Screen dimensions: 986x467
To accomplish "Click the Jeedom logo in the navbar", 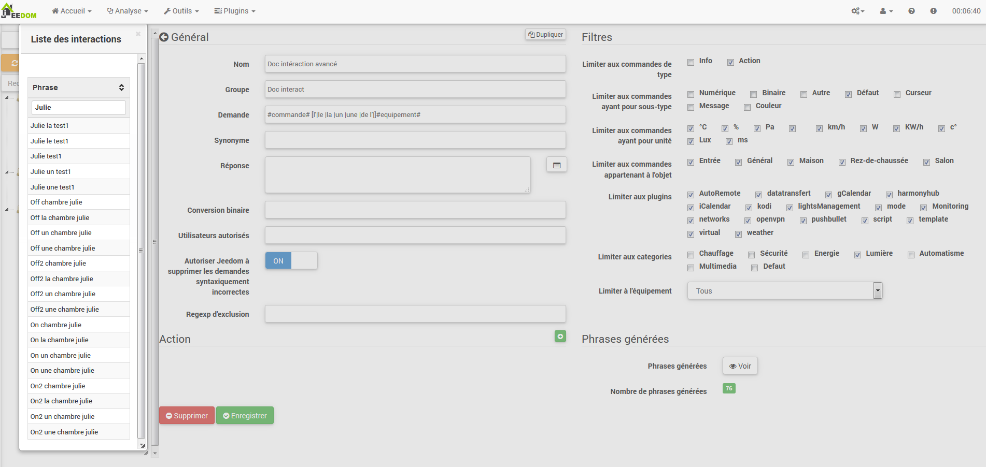I will (x=19, y=11).
